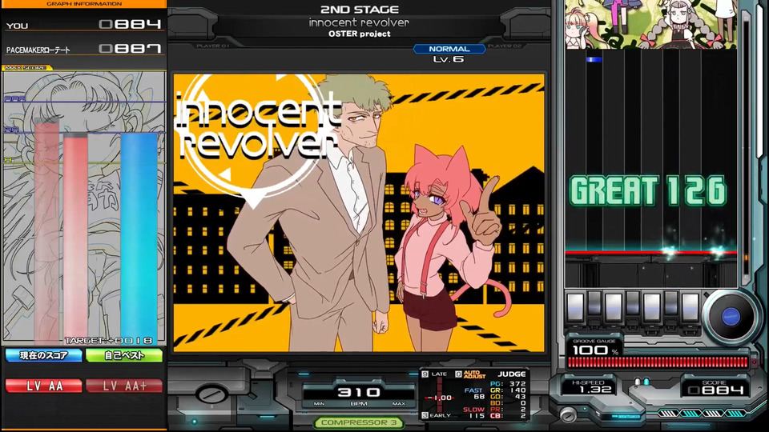Tap the fifth key of the seven-key row
Image resolution: width=769 pixels, height=432 pixels.
point(652,307)
